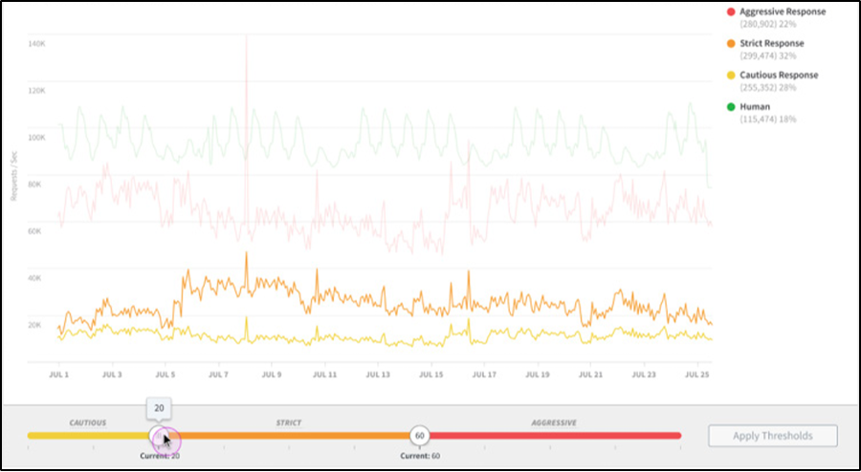This screenshot has height=472, width=861.
Task: Click the STRICT heading above the slider
Action: point(288,422)
